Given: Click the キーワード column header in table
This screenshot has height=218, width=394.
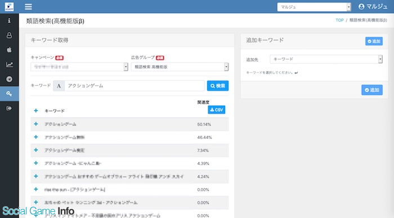Looking at the screenshot, I should click(x=55, y=111).
